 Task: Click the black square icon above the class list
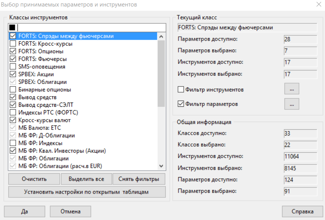(x=12, y=28)
